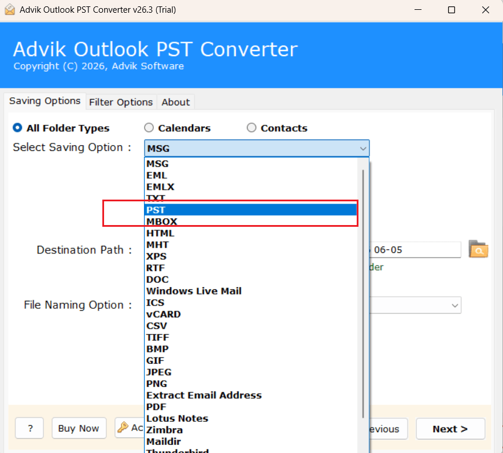
Task: Select the Contacts radio button
Action: (251, 128)
